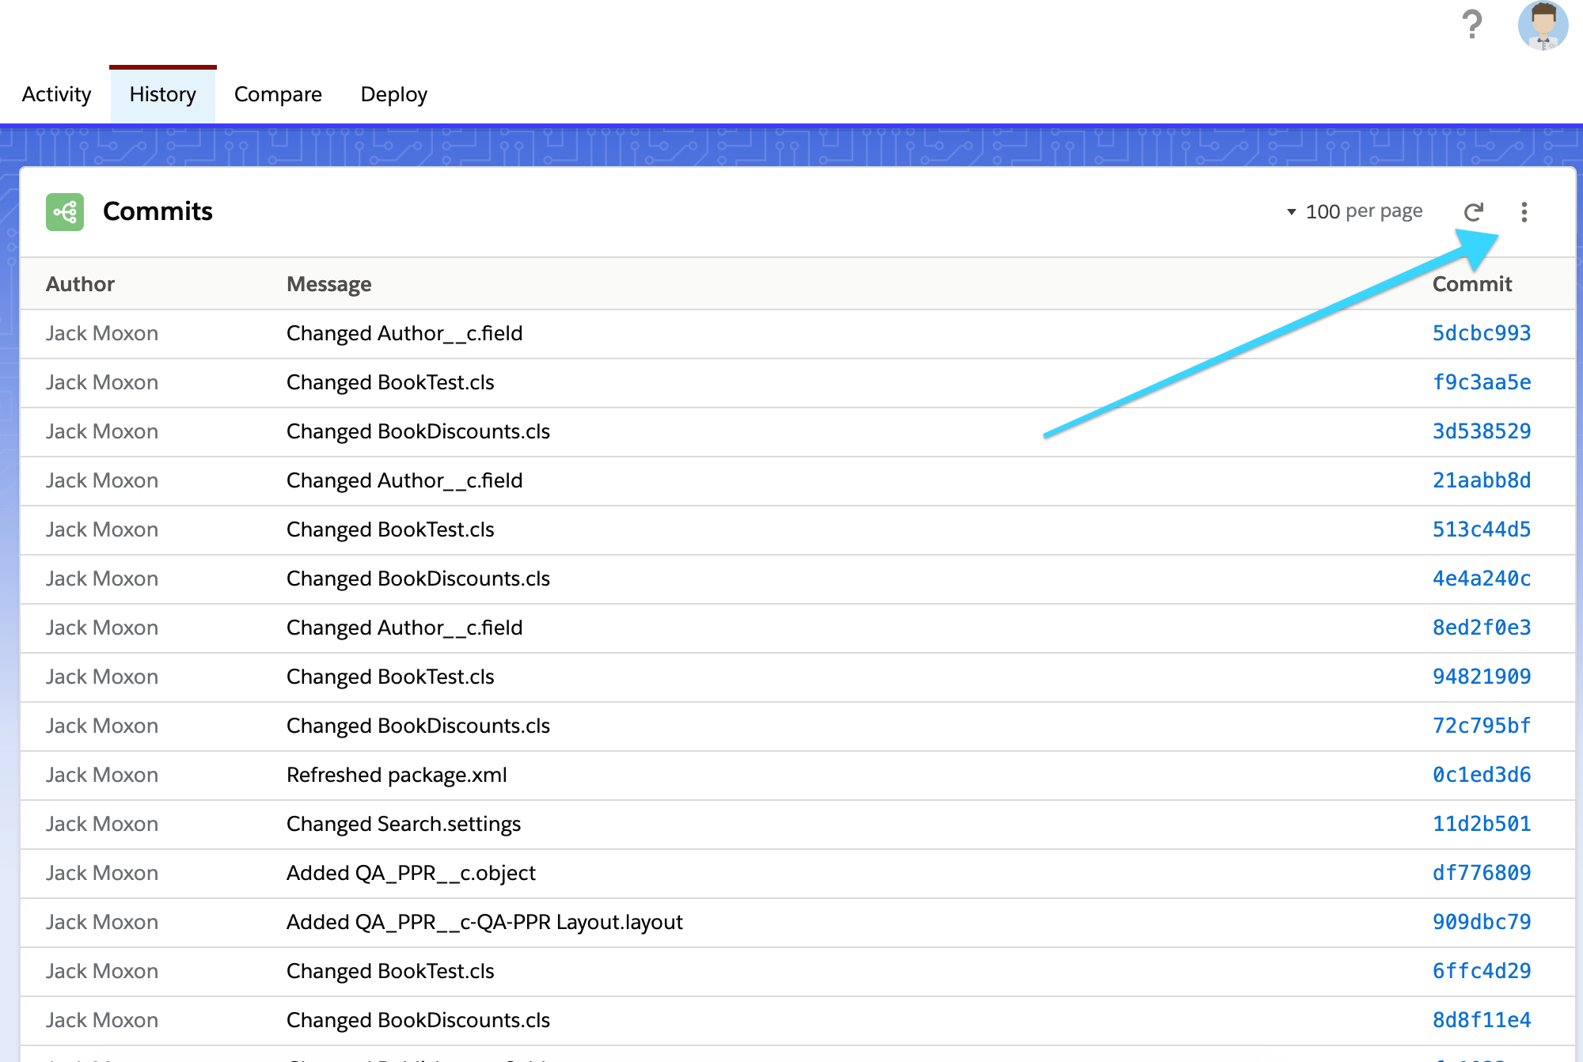Switch to the Activity tab
Screen dimensions: 1583x1062
[56, 94]
